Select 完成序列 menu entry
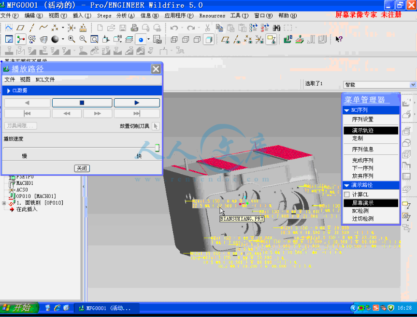 coord(362,160)
